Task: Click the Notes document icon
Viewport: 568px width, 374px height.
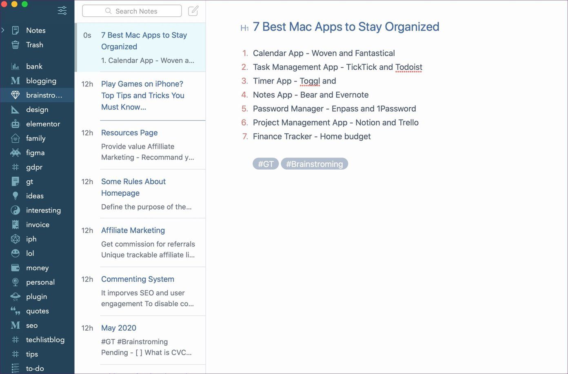Action: click(16, 30)
